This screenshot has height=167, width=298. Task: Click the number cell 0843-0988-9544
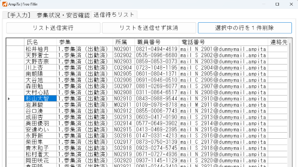pos(157,98)
